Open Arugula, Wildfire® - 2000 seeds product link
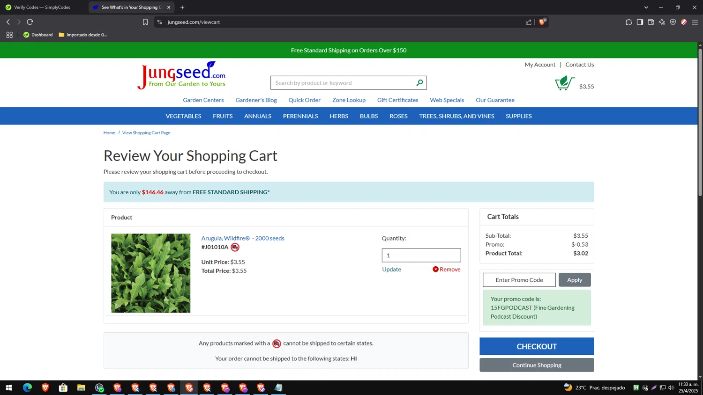Viewport: 703px width, 395px height. coord(243,238)
